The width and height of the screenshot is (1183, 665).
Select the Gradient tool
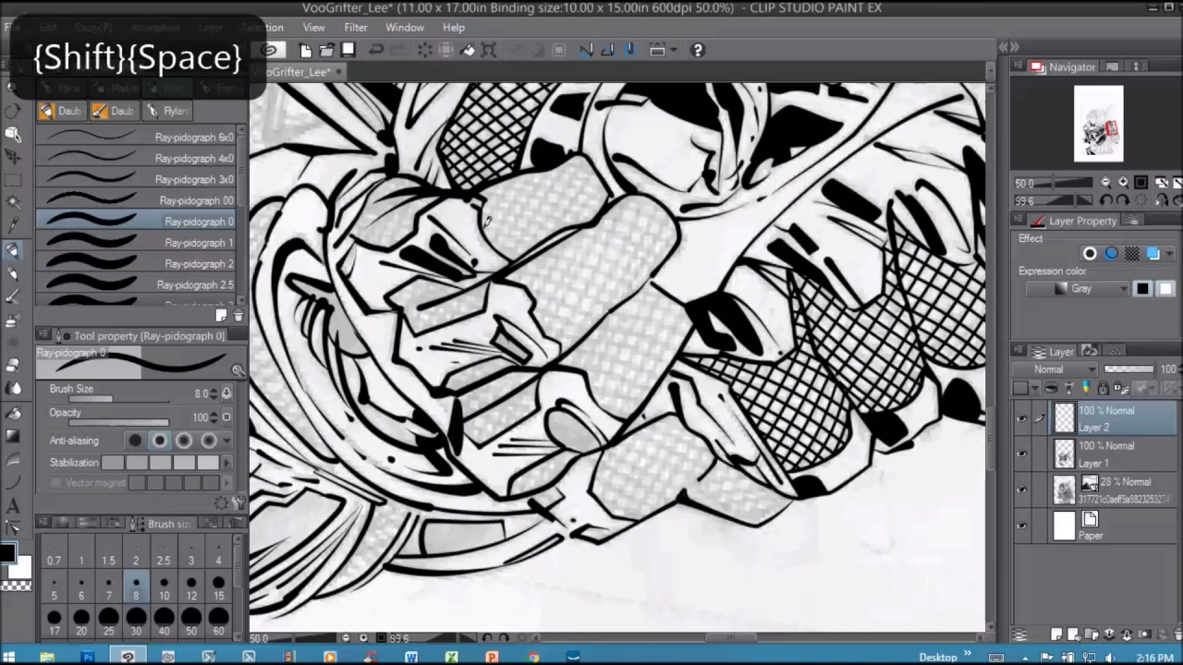[x=13, y=435]
